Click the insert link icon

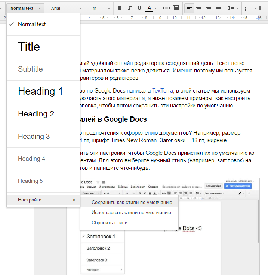[x=166, y=8]
